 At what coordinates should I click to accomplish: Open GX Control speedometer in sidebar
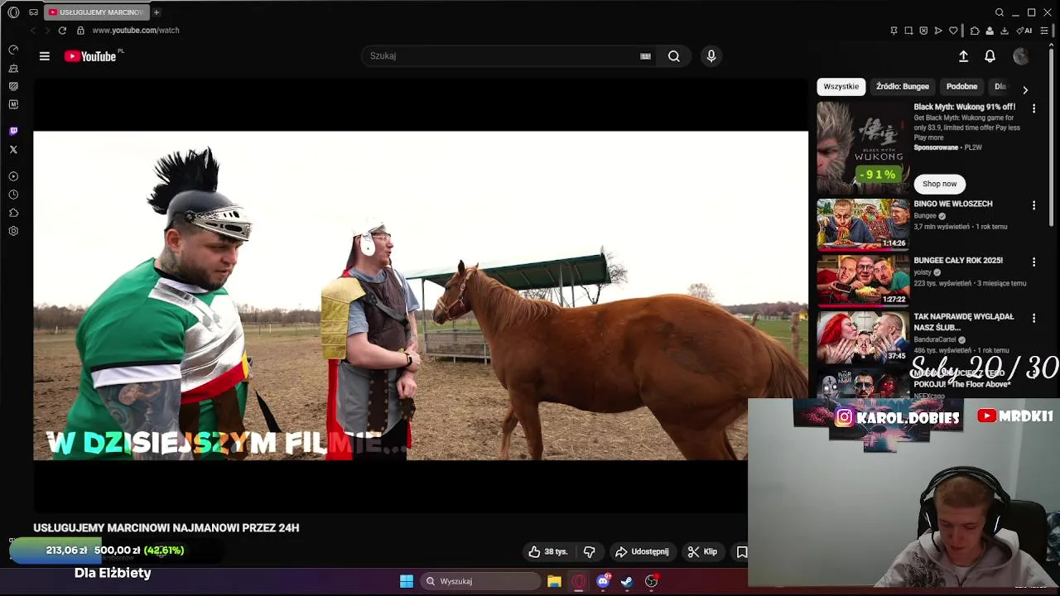[13, 50]
